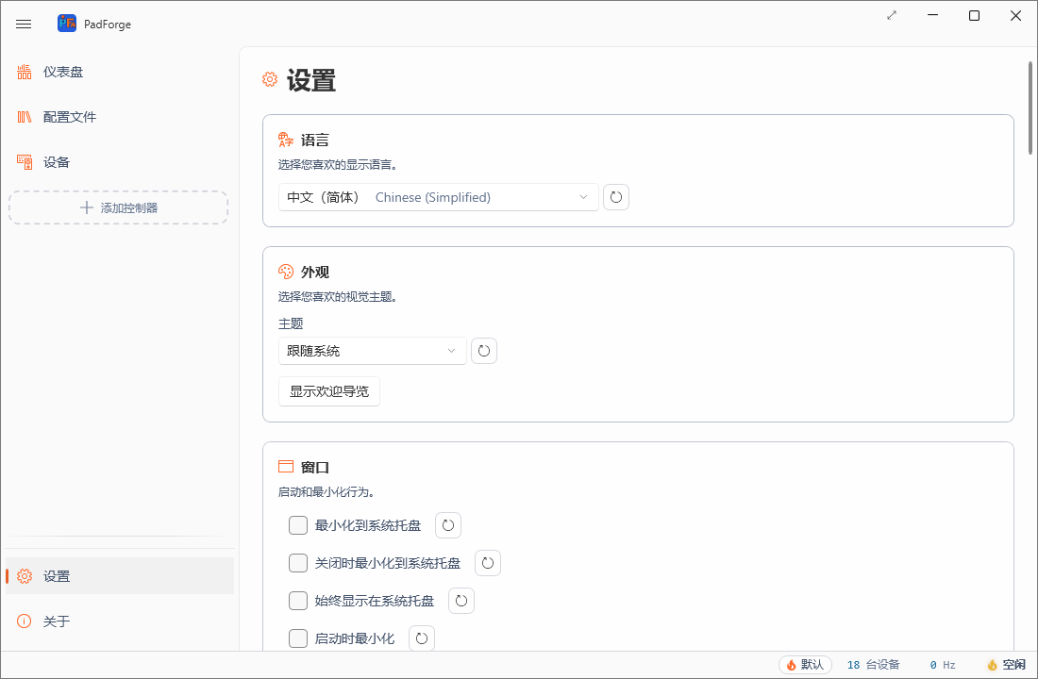Enable 关闭时最小化到系统托盘 checkbox
The height and width of the screenshot is (679, 1038).
pyautogui.click(x=298, y=563)
